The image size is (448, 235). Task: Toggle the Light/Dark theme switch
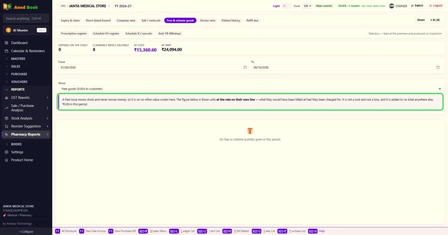click(x=287, y=6)
